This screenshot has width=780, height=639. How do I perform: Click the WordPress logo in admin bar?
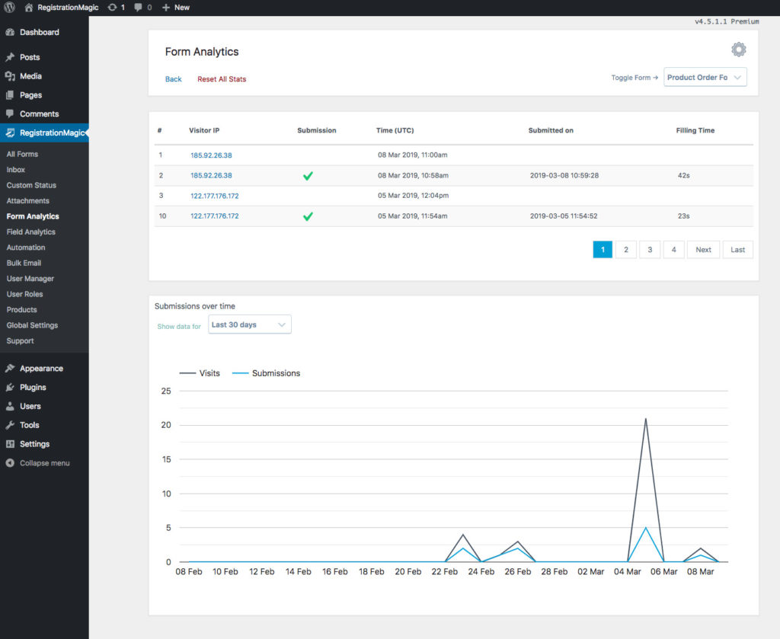pos(9,7)
